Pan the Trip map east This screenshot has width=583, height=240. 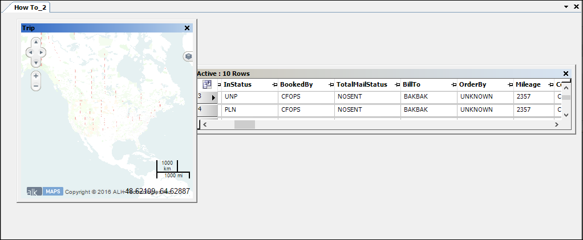pos(42,53)
